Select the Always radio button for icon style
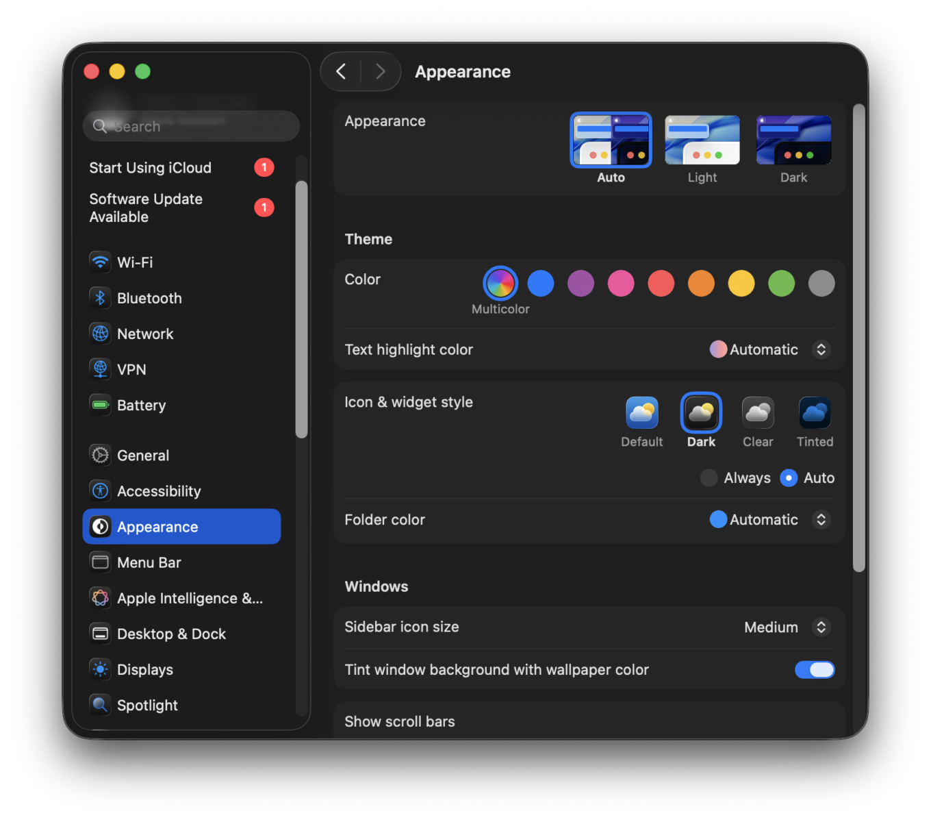 [x=709, y=477]
